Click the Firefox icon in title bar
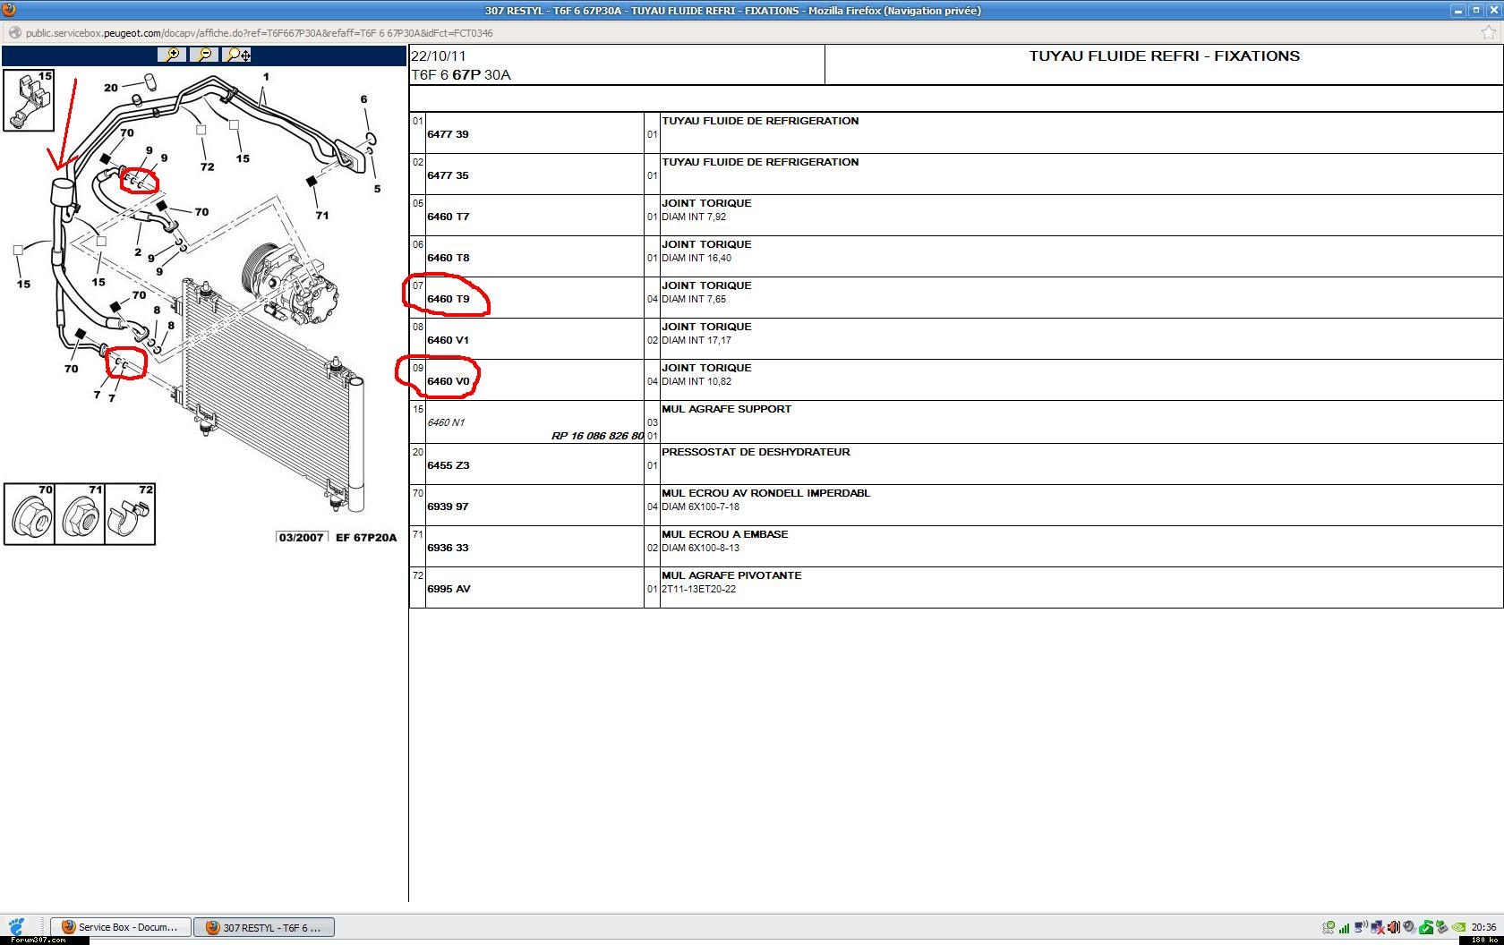 coord(9,10)
